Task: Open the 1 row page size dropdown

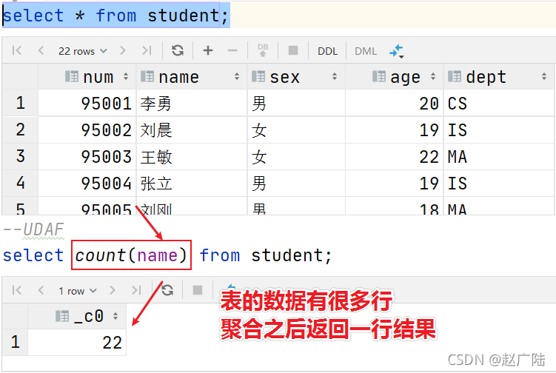Action: pyautogui.click(x=77, y=291)
